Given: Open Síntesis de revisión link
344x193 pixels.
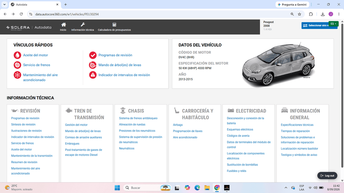Looking at the screenshot, I should 23,125.
